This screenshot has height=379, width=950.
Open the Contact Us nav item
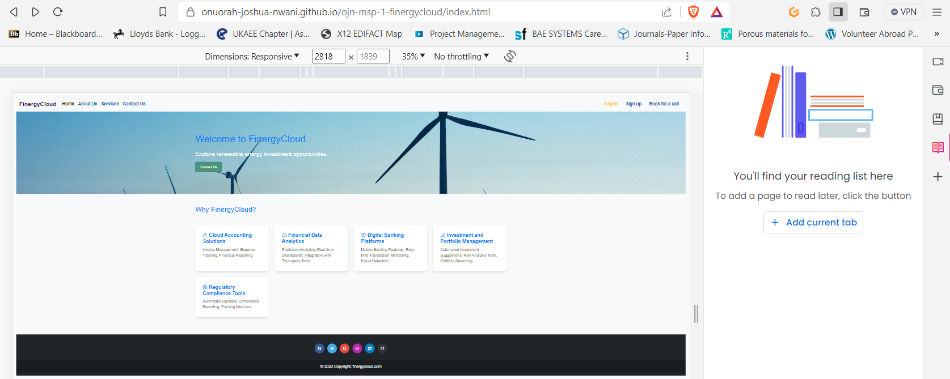click(x=134, y=104)
